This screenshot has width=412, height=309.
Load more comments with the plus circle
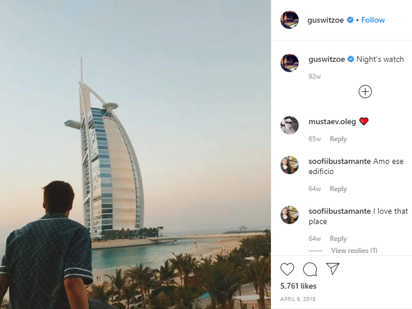(365, 92)
